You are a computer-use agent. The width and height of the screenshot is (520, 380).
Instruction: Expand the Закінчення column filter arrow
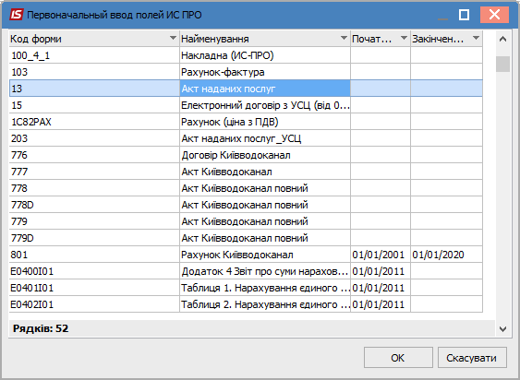click(476, 38)
